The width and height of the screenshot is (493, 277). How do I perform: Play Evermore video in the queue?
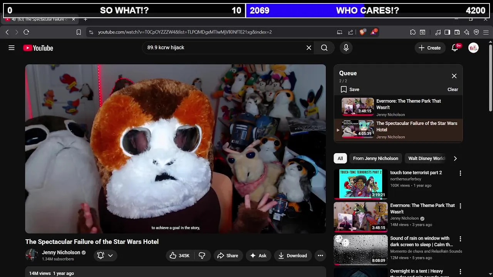(x=398, y=107)
